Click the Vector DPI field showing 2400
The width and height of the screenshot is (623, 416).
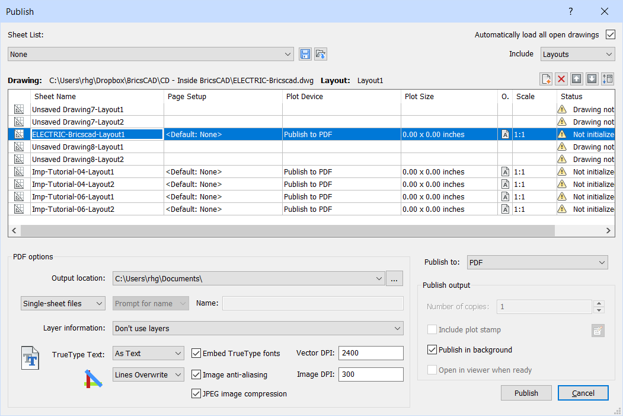click(x=370, y=353)
